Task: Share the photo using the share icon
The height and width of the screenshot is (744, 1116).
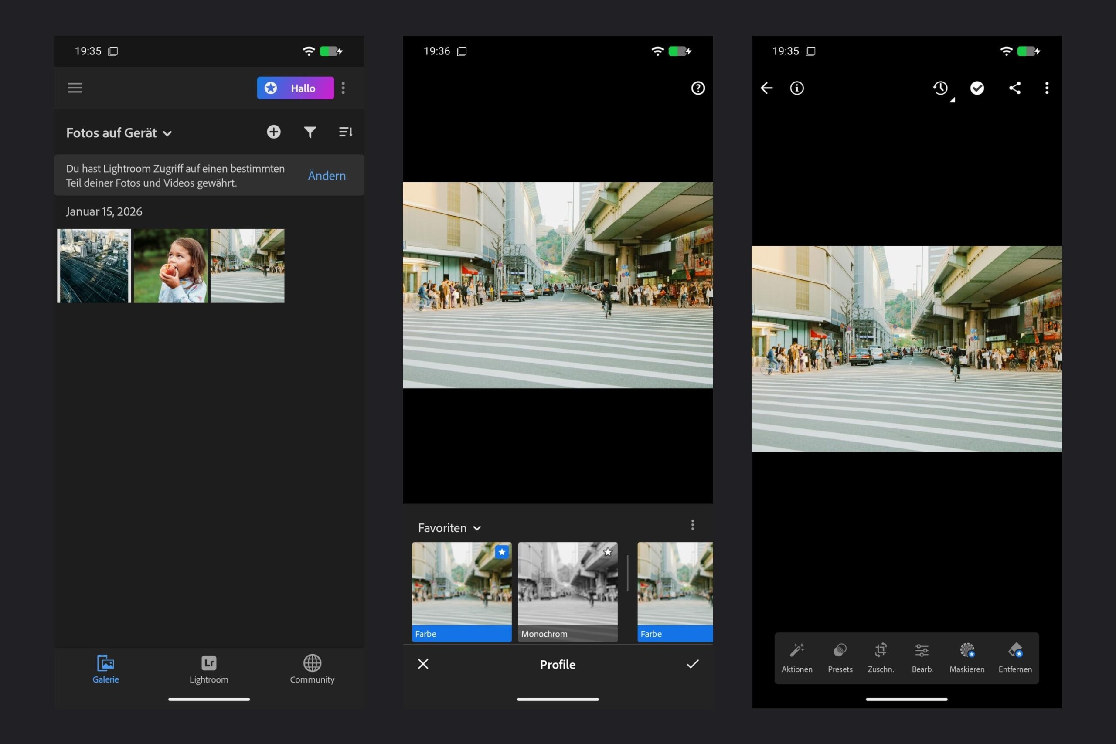Action: 1014,88
